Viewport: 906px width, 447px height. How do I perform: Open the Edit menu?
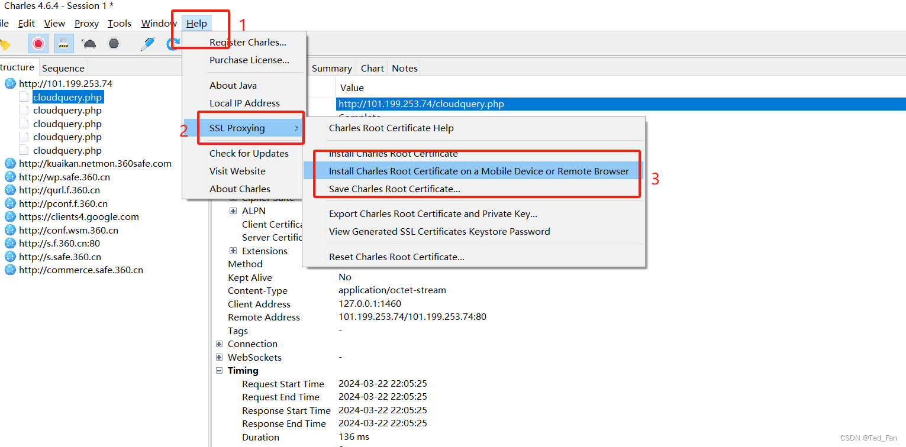pos(27,23)
